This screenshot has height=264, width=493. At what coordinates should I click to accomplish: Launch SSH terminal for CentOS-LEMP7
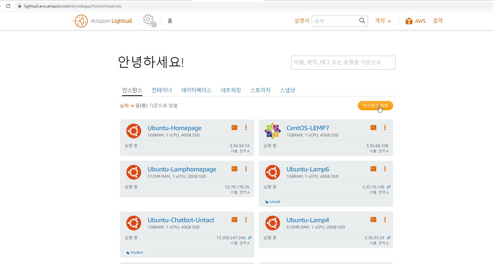(x=373, y=128)
